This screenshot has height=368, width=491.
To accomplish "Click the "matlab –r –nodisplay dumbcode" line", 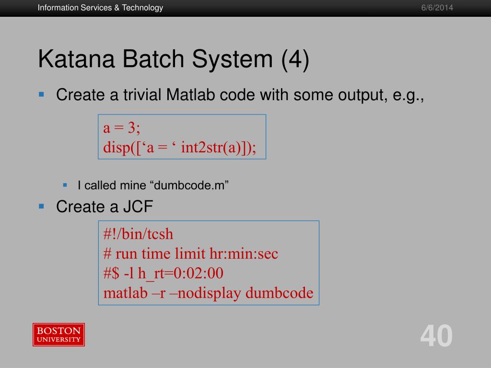I will pos(208,293).
